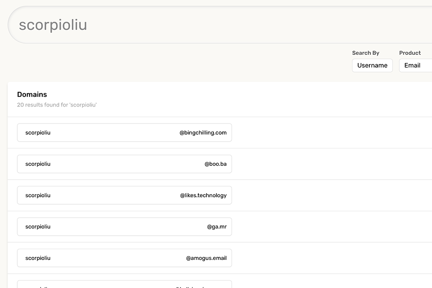Click the Search By label
Image resolution: width=432 pixels, height=288 pixels.
pos(365,53)
